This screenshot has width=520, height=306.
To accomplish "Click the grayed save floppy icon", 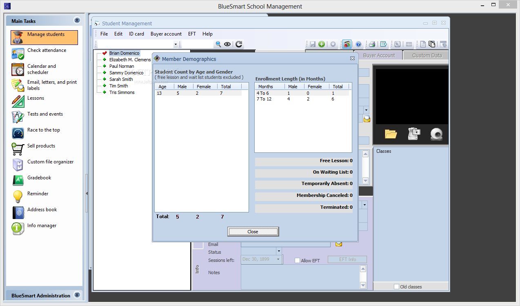I will pos(312,44).
